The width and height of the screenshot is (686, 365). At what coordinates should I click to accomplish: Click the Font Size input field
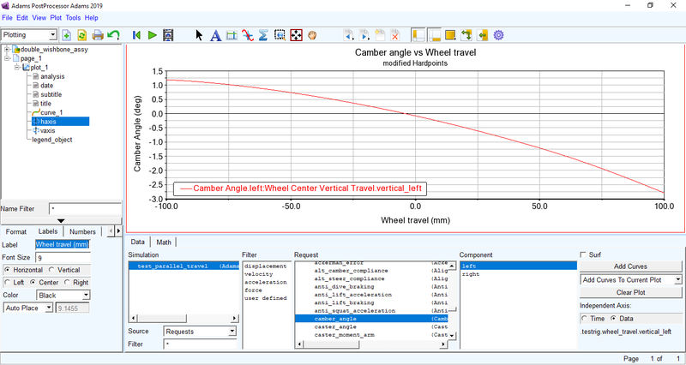63,258
